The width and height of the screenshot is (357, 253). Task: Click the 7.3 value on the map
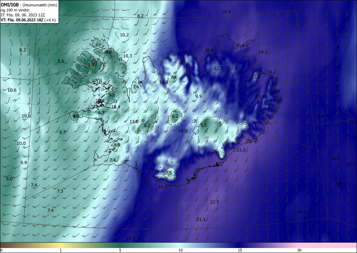(x=60, y=191)
